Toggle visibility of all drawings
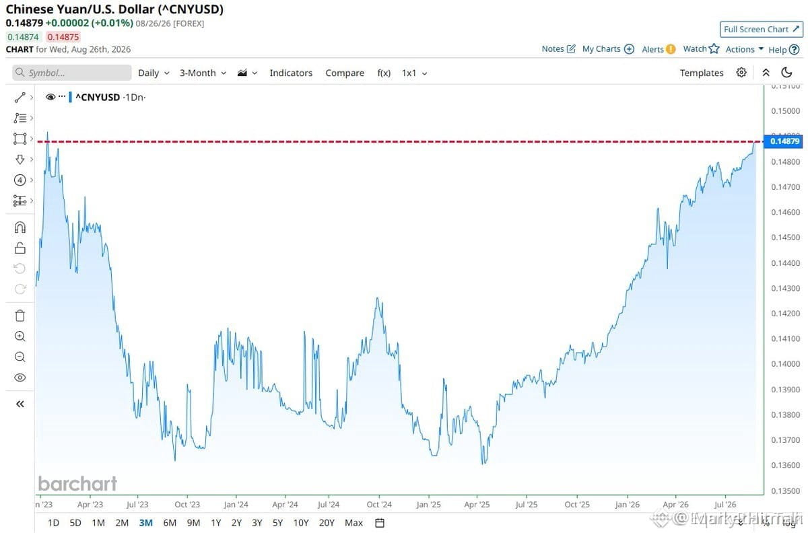This screenshot has width=808, height=535. click(x=20, y=378)
